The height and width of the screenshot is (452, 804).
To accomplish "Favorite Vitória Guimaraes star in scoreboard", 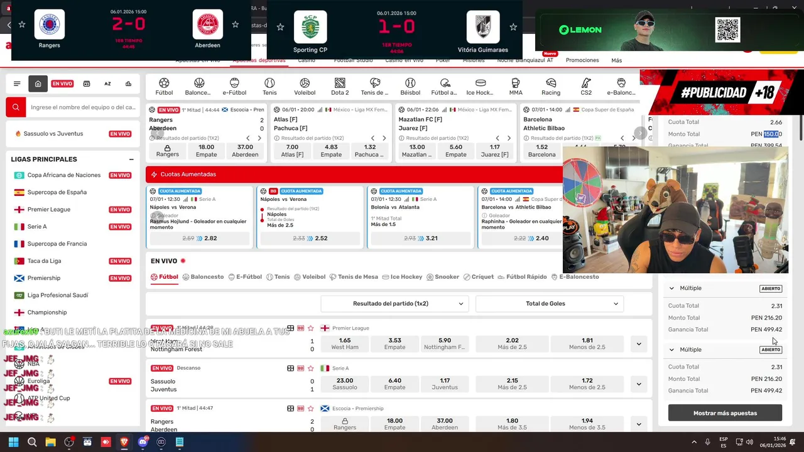I will point(513,27).
